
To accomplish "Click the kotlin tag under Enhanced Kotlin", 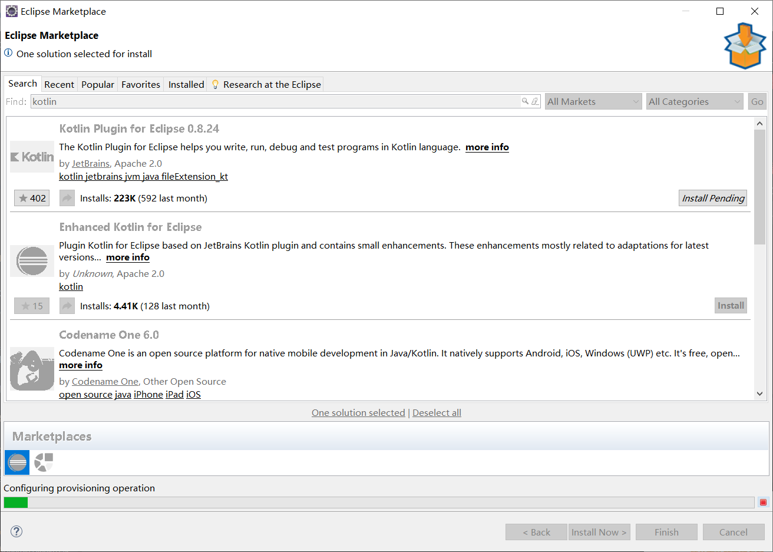I will pos(71,287).
